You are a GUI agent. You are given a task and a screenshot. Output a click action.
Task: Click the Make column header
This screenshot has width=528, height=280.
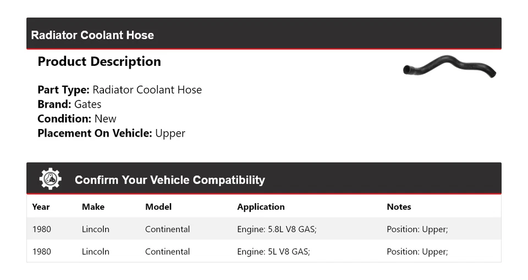(93, 207)
